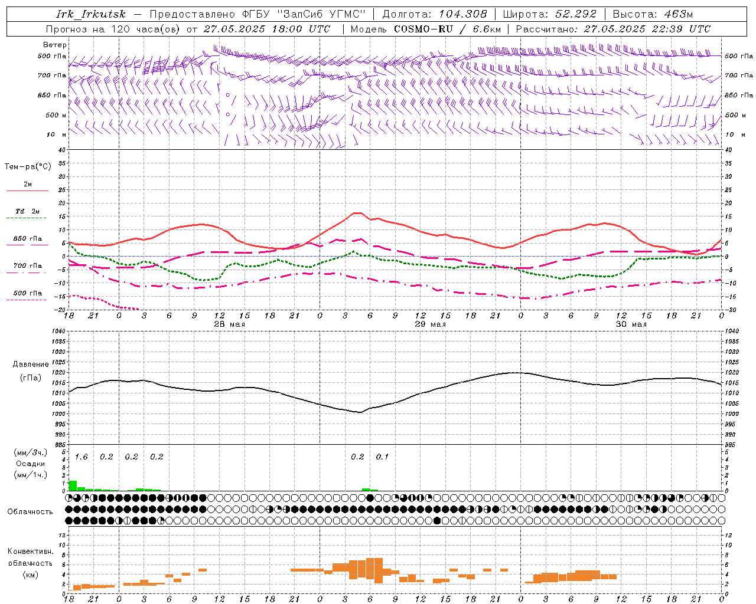The image size is (756, 604).
Task: Click the (км) convective height unit label
Action: [30, 575]
